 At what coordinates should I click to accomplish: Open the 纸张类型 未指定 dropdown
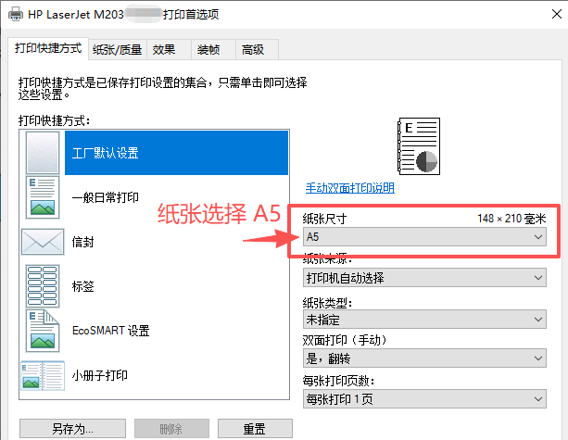[424, 320]
